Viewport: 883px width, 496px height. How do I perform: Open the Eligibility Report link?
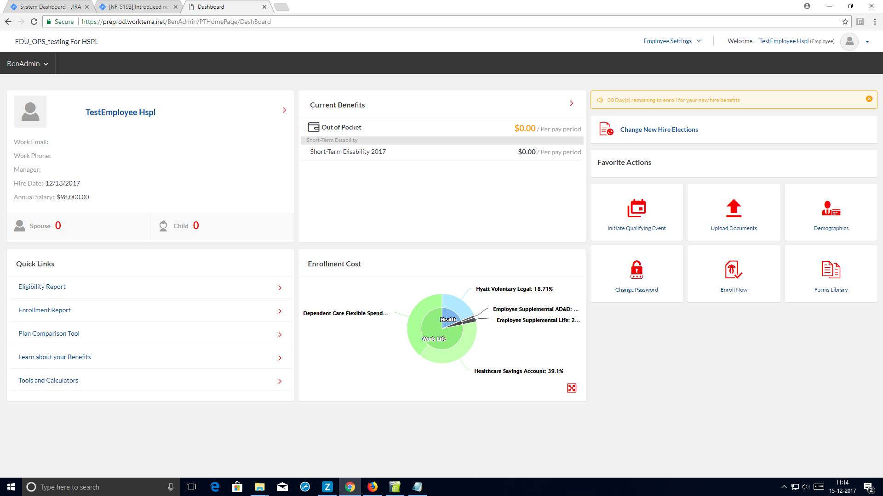42,287
